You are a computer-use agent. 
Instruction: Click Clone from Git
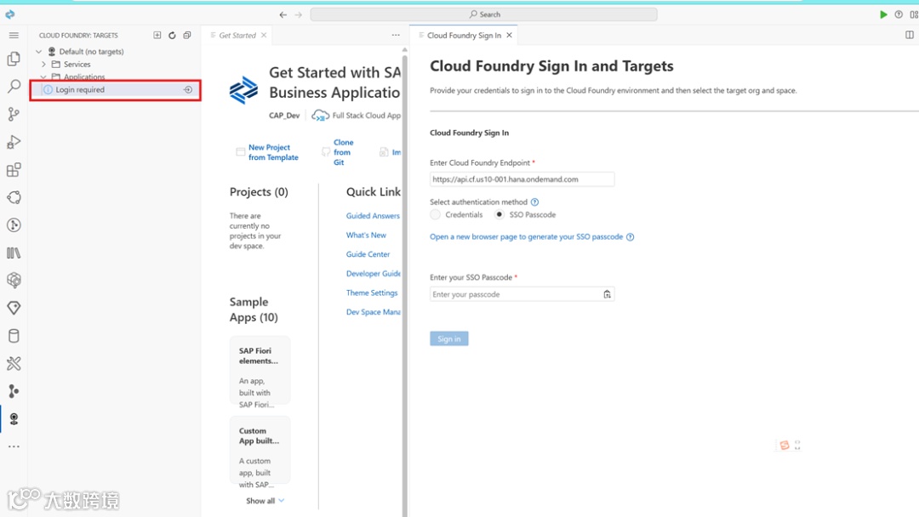(343, 152)
